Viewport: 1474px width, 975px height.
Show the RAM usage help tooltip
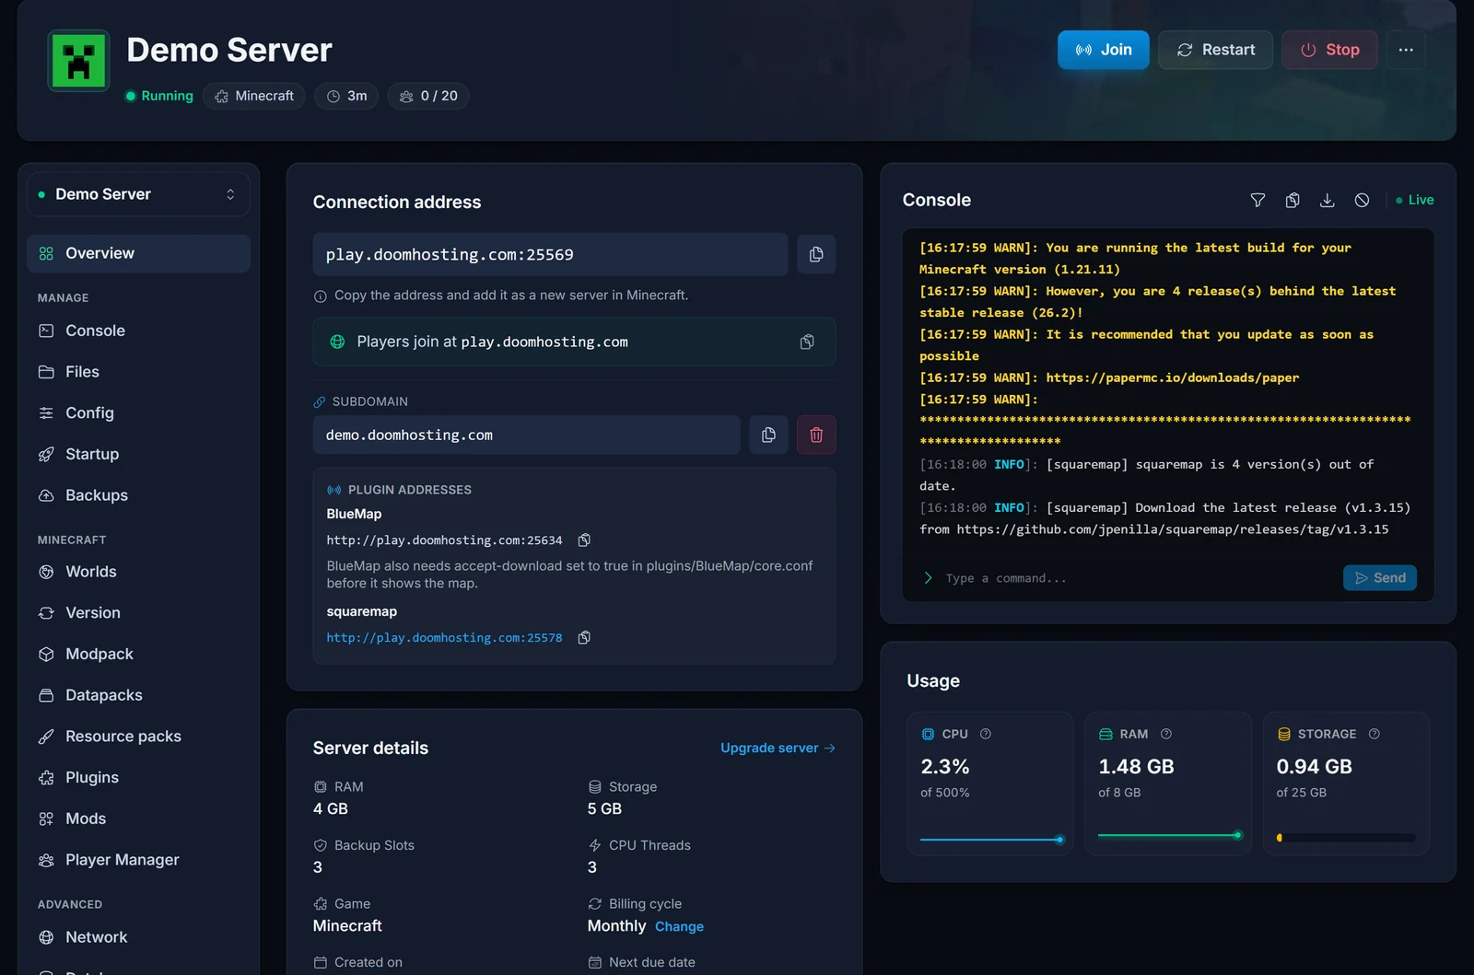coord(1166,734)
